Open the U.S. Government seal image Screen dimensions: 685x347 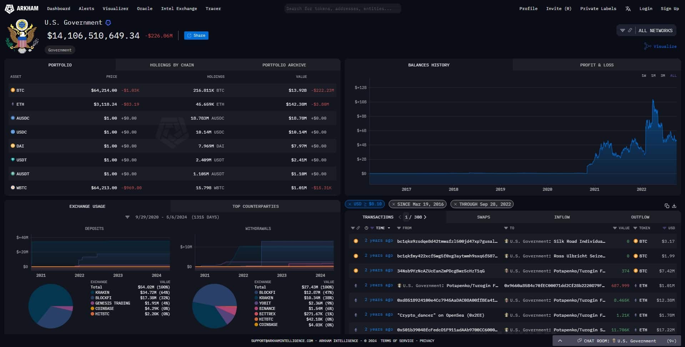coord(22,36)
